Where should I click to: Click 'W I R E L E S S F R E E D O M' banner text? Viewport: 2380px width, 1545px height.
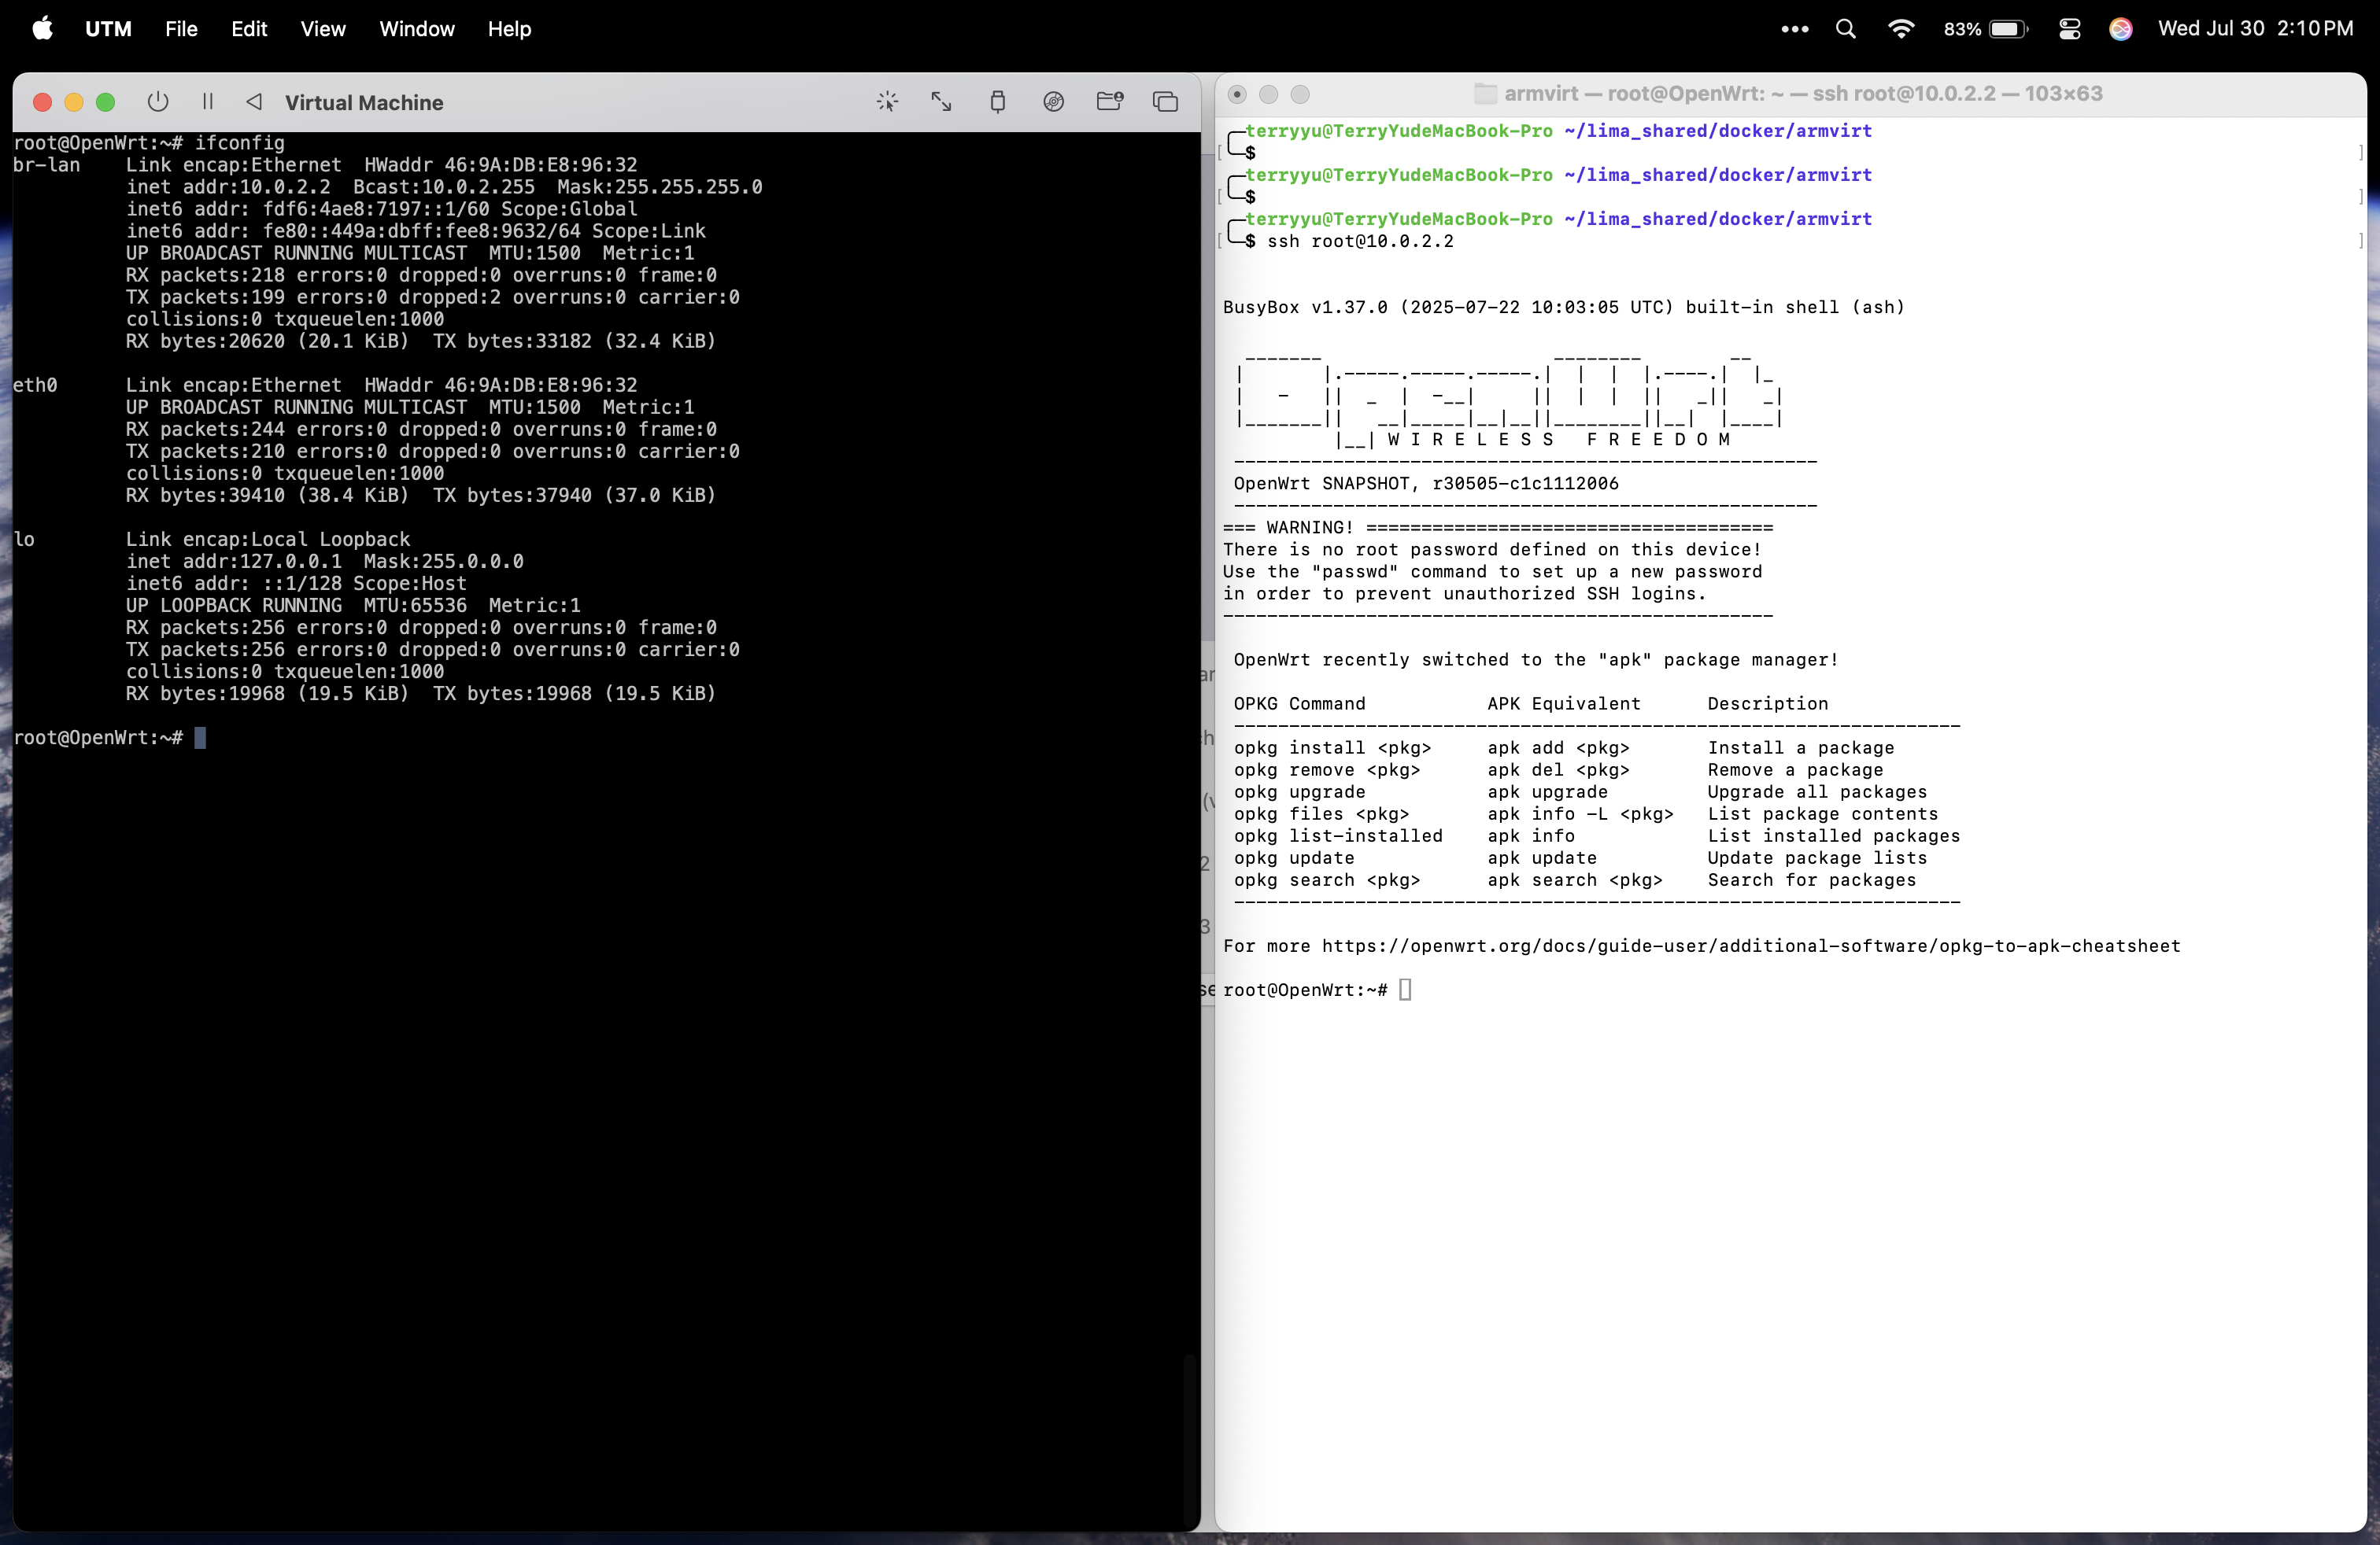(x=1558, y=440)
